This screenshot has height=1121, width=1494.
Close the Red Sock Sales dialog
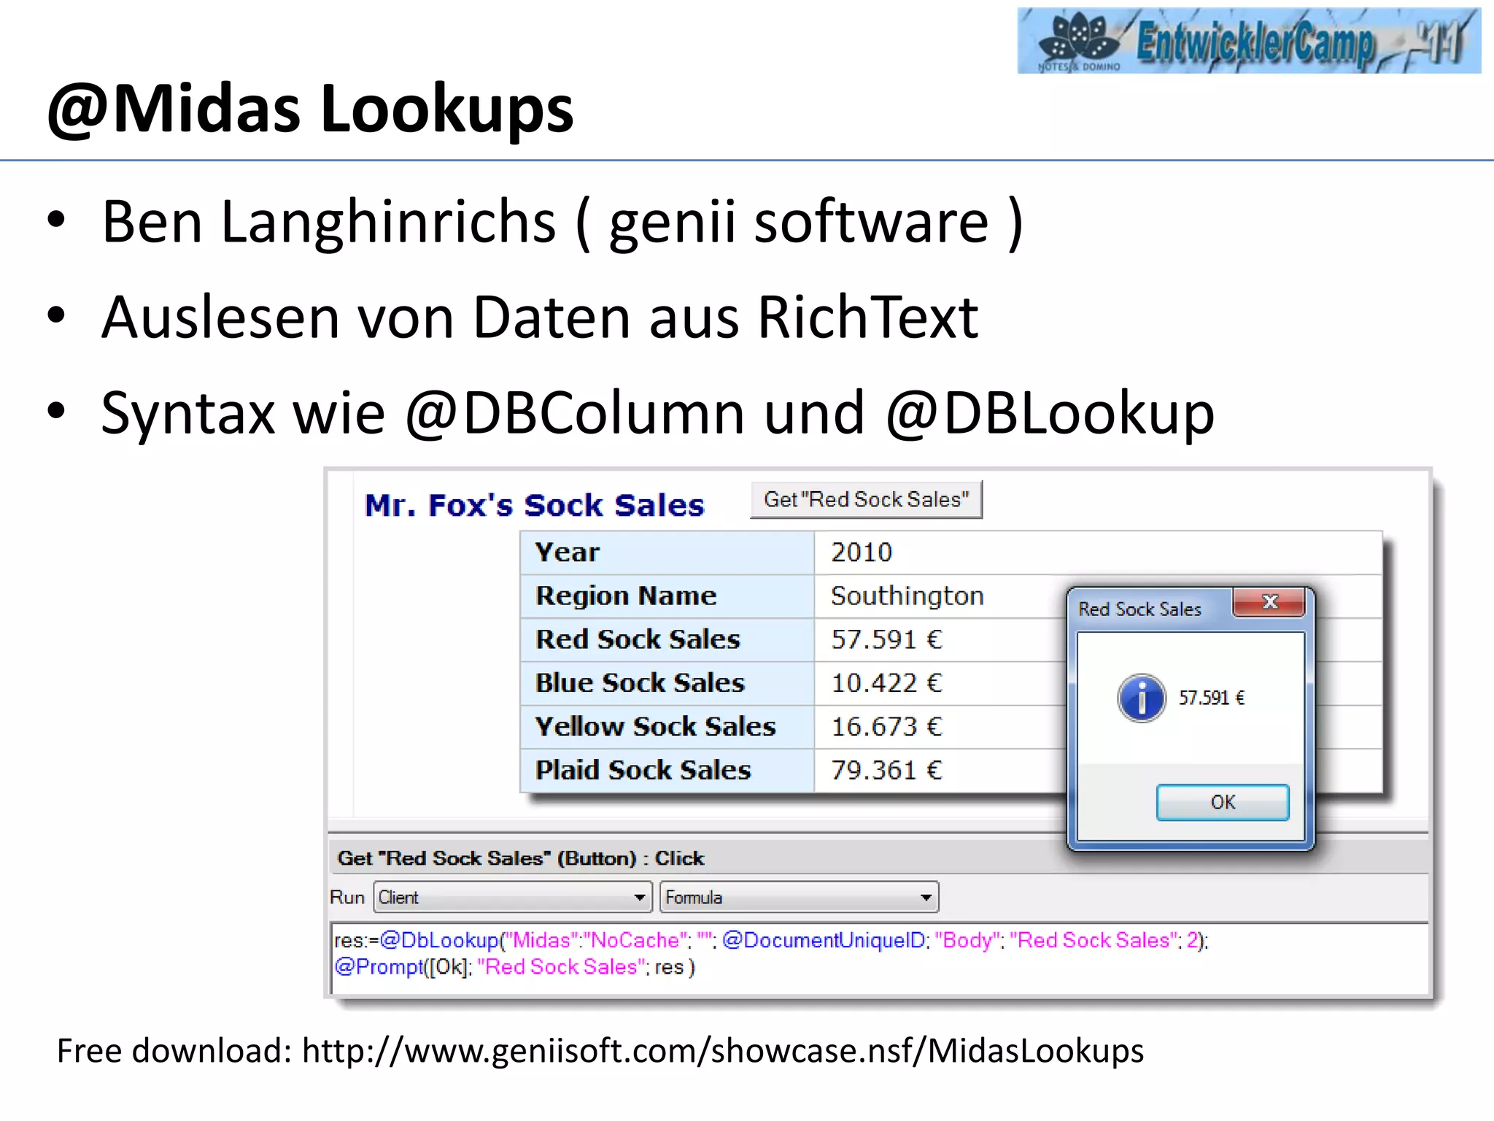point(1269,602)
